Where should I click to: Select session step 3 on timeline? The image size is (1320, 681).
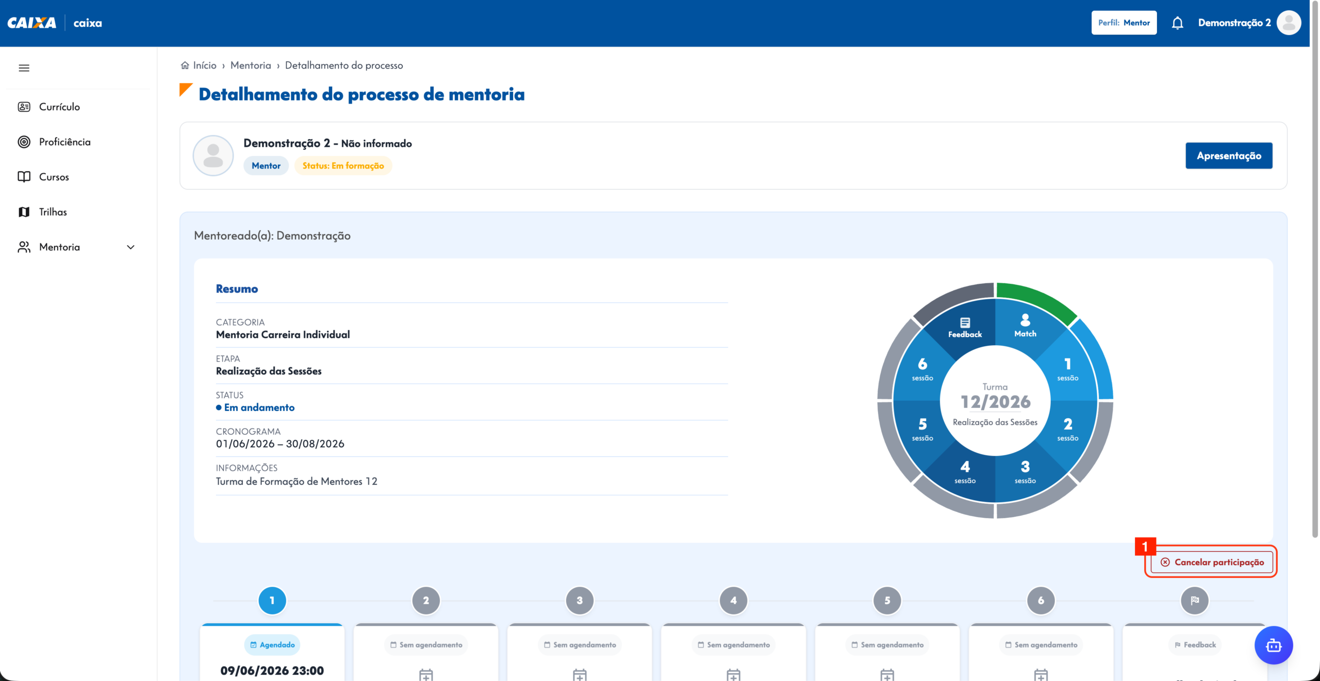(x=580, y=600)
